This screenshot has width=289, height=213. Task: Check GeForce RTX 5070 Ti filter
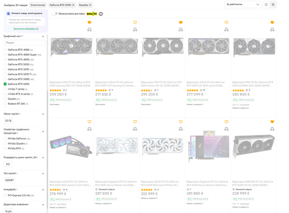tap(5, 74)
